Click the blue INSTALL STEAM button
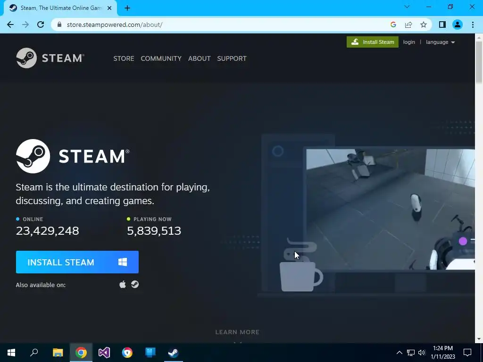 pos(77,262)
